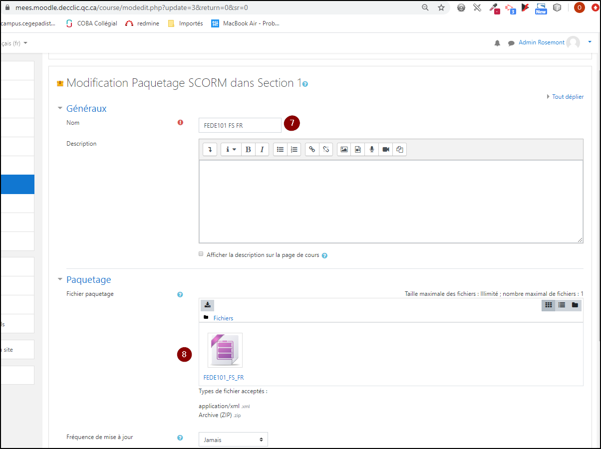Open the Fréquence de mise à jour dropdown
The height and width of the screenshot is (449, 601).
pos(233,440)
